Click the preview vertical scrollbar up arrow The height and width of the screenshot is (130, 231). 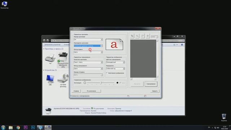point(157,40)
